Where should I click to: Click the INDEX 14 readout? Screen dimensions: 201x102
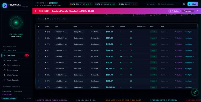pyautogui.click(x=16, y=37)
